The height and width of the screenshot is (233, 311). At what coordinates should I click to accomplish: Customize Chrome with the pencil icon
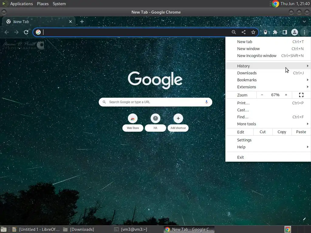(304, 219)
